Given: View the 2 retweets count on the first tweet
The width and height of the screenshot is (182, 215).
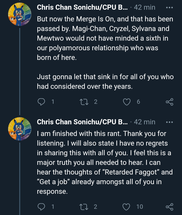Looking at the screenshot, I should coord(96,102).
